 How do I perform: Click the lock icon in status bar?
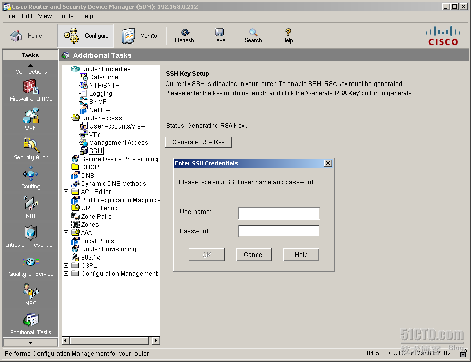pos(463,354)
